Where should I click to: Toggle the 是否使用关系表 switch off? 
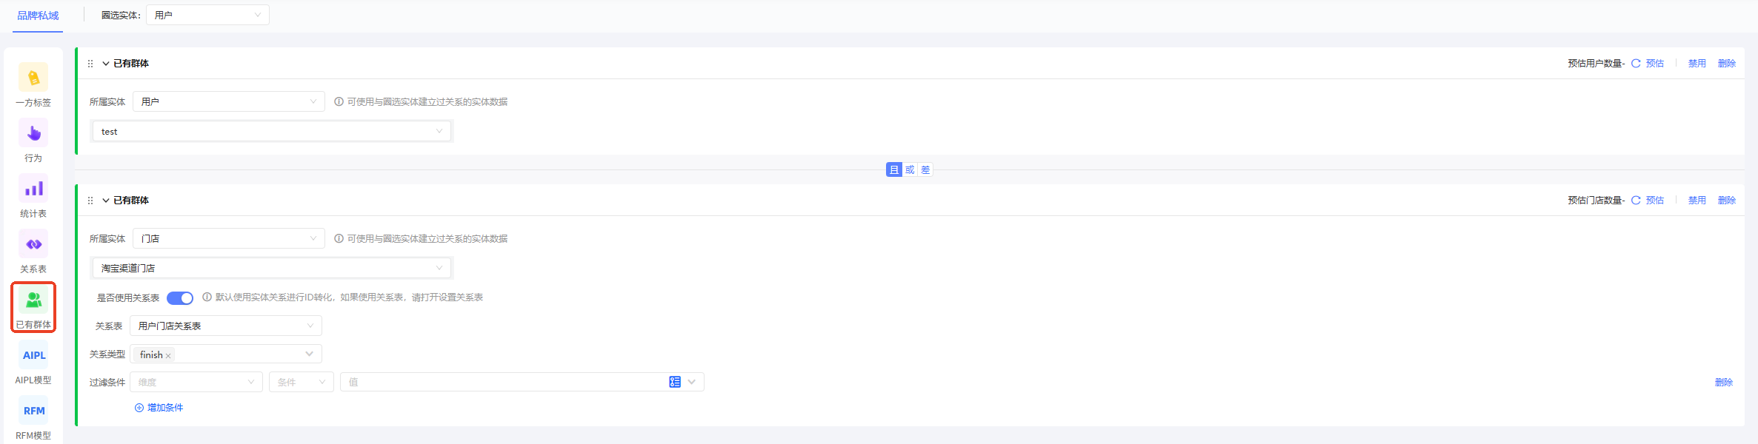pyautogui.click(x=180, y=297)
